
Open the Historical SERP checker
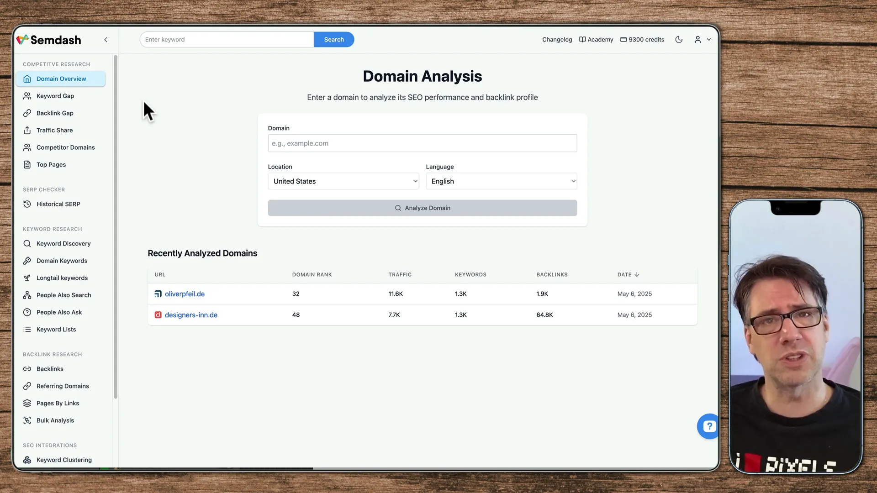[x=58, y=204]
